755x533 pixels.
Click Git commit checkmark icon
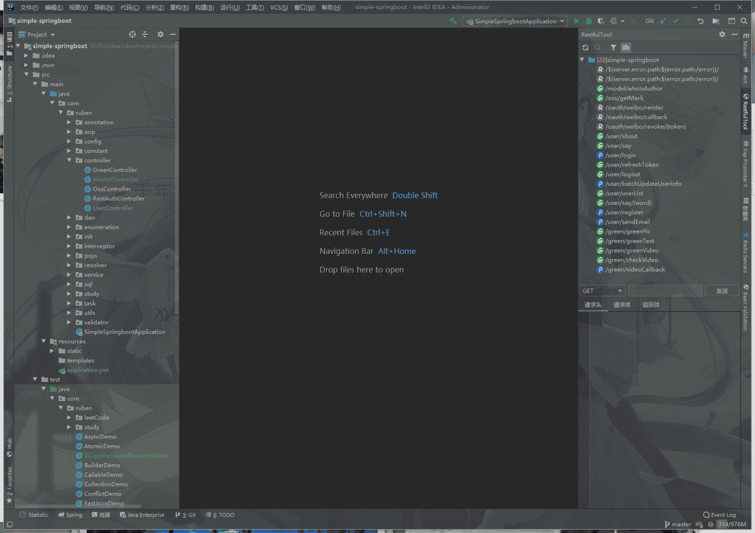[676, 21]
